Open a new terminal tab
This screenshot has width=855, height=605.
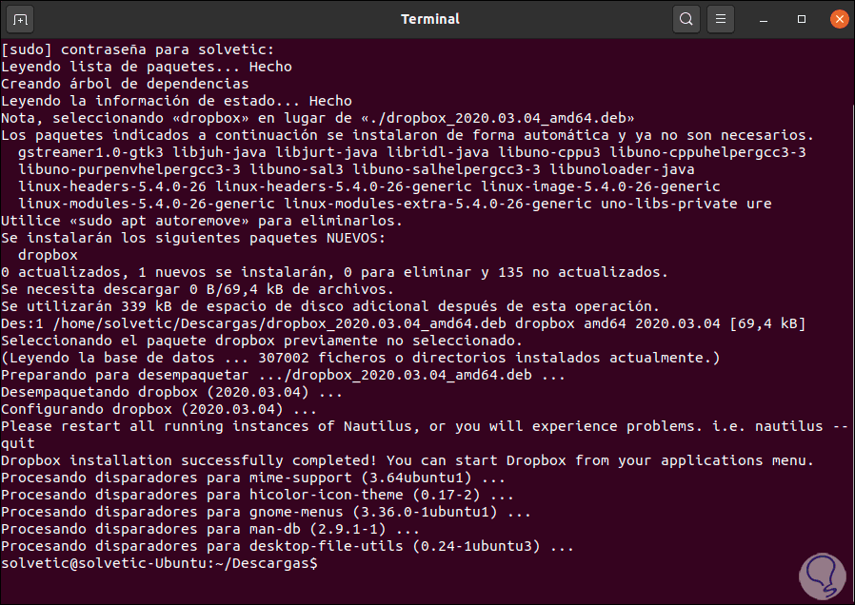point(21,19)
